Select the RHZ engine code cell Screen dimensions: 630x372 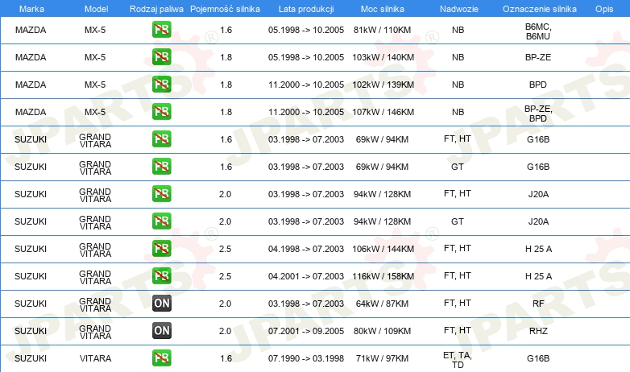tap(538, 331)
